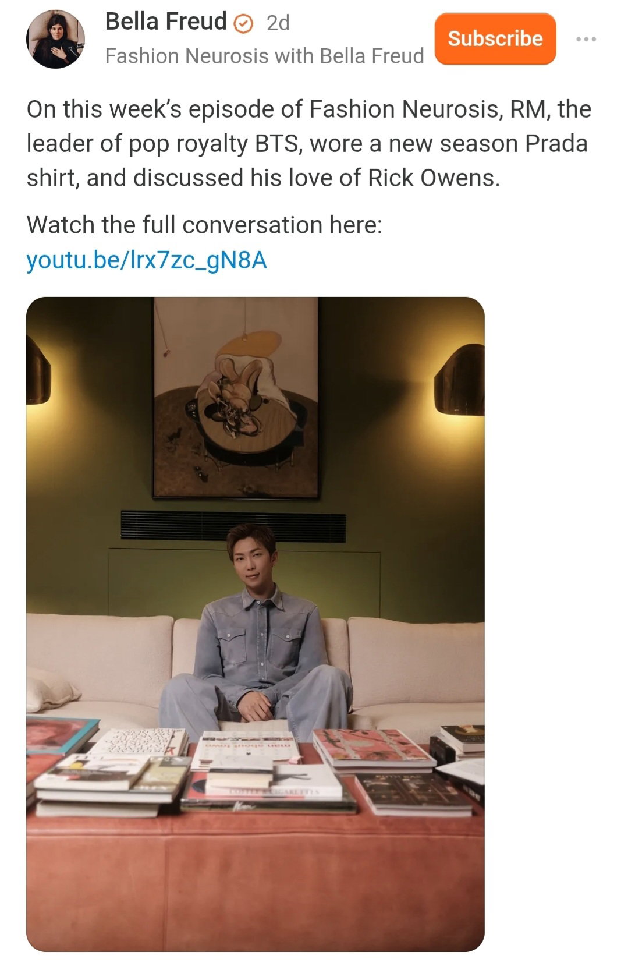
Task: Click the post text mentioning Rick Owens
Action: coord(308,143)
